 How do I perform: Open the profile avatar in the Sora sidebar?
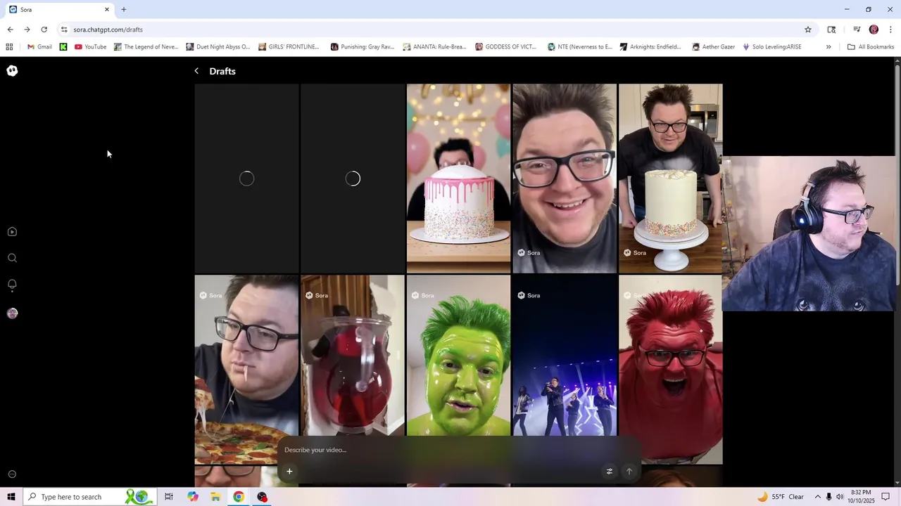click(12, 313)
